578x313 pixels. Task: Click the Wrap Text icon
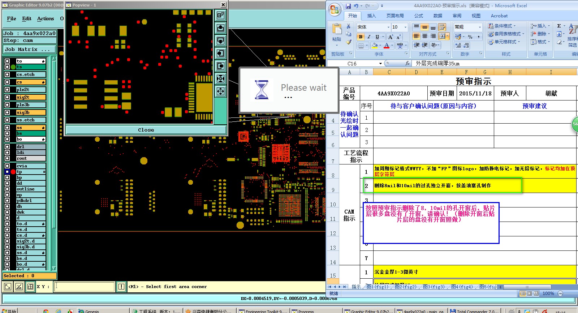(x=442, y=27)
